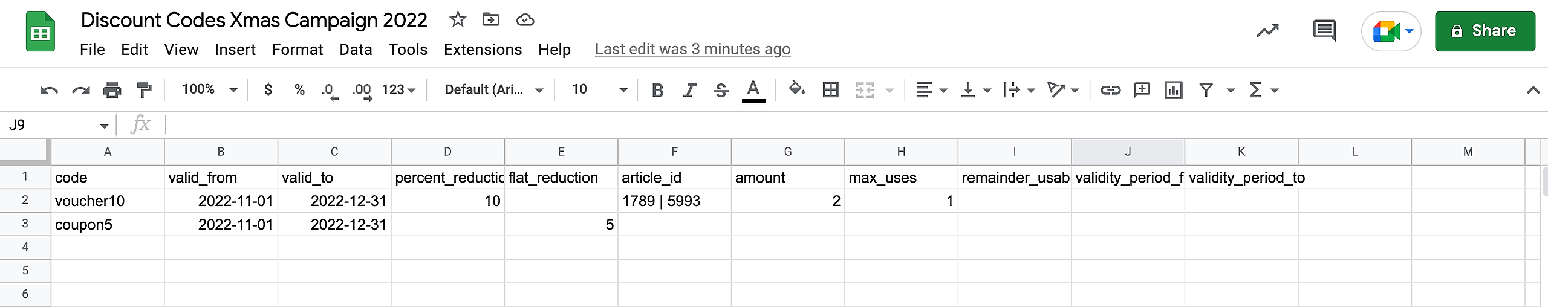The width and height of the screenshot is (1548, 307).
Task: Toggle italic text formatting
Action: point(689,90)
